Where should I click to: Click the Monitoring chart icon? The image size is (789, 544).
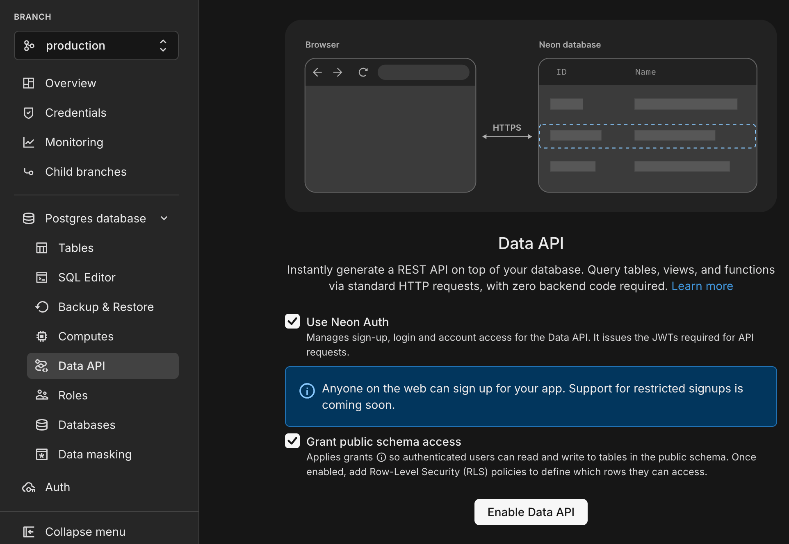pyautogui.click(x=29, y=142)
